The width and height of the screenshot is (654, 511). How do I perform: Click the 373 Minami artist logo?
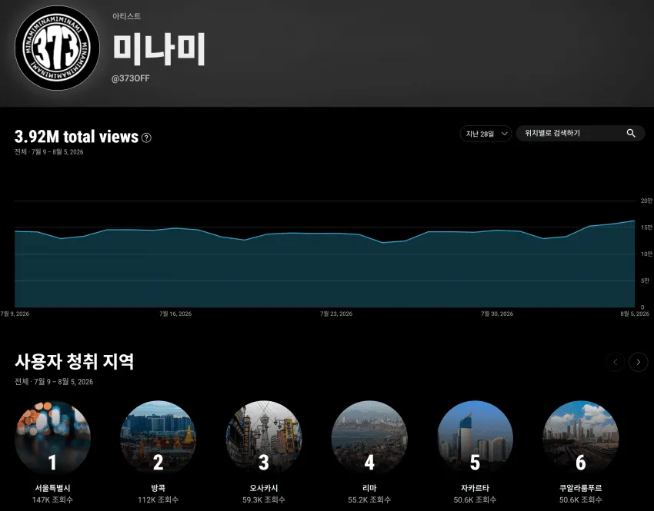point(57,48)
